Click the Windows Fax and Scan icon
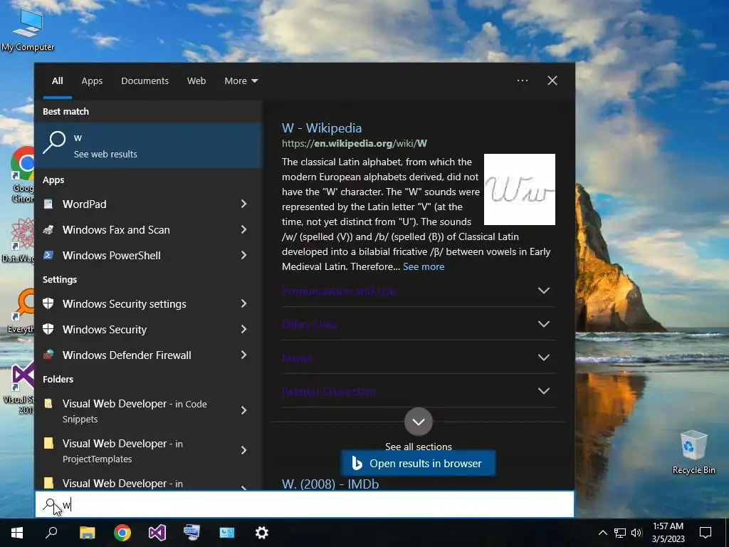 click(x=48, y=230)
